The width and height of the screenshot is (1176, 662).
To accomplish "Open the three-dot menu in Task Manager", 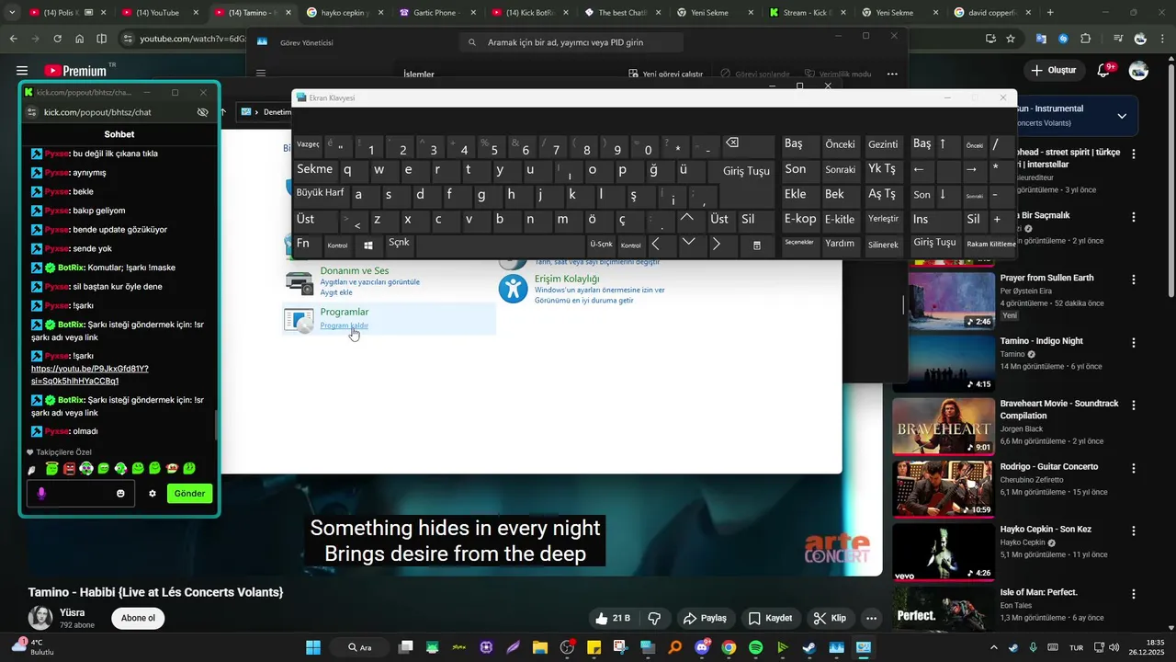I will (892, 74).
